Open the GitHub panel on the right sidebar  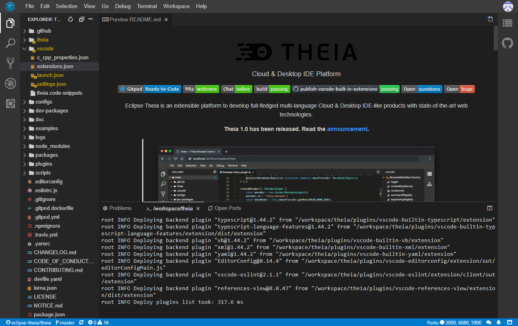point(508,42)
